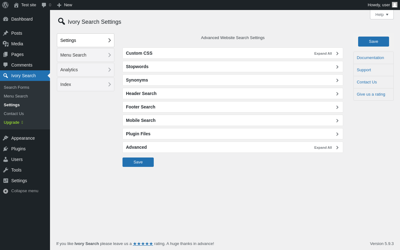This screenshot has width=400, height=250.
Task: Click the Test site home icon
Action: coord(16,5)
